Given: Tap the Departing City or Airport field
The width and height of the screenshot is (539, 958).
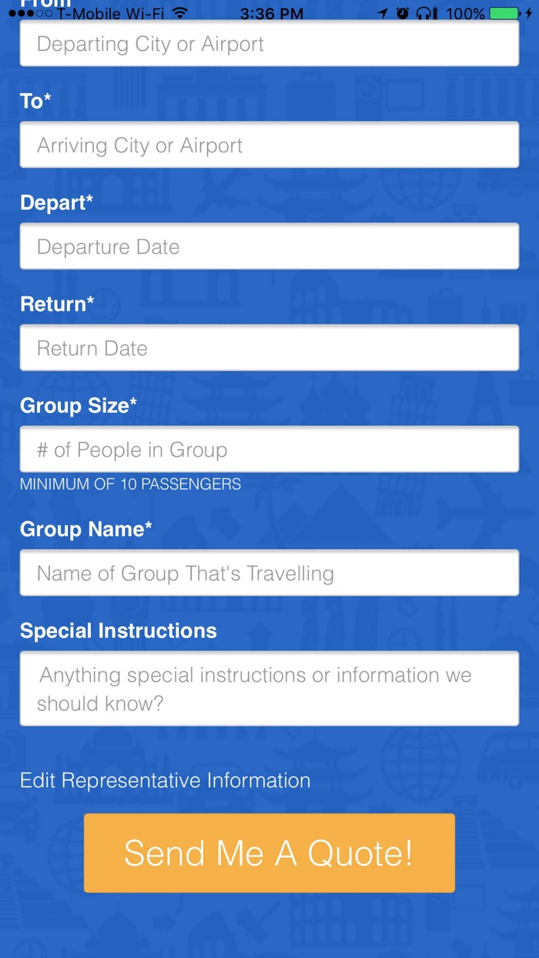Looking at the screenshot, I should [x=269, y=43].
